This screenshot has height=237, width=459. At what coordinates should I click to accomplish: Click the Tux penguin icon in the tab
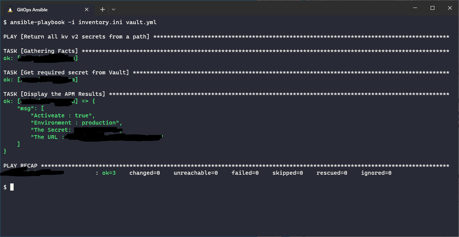(9, 9)
